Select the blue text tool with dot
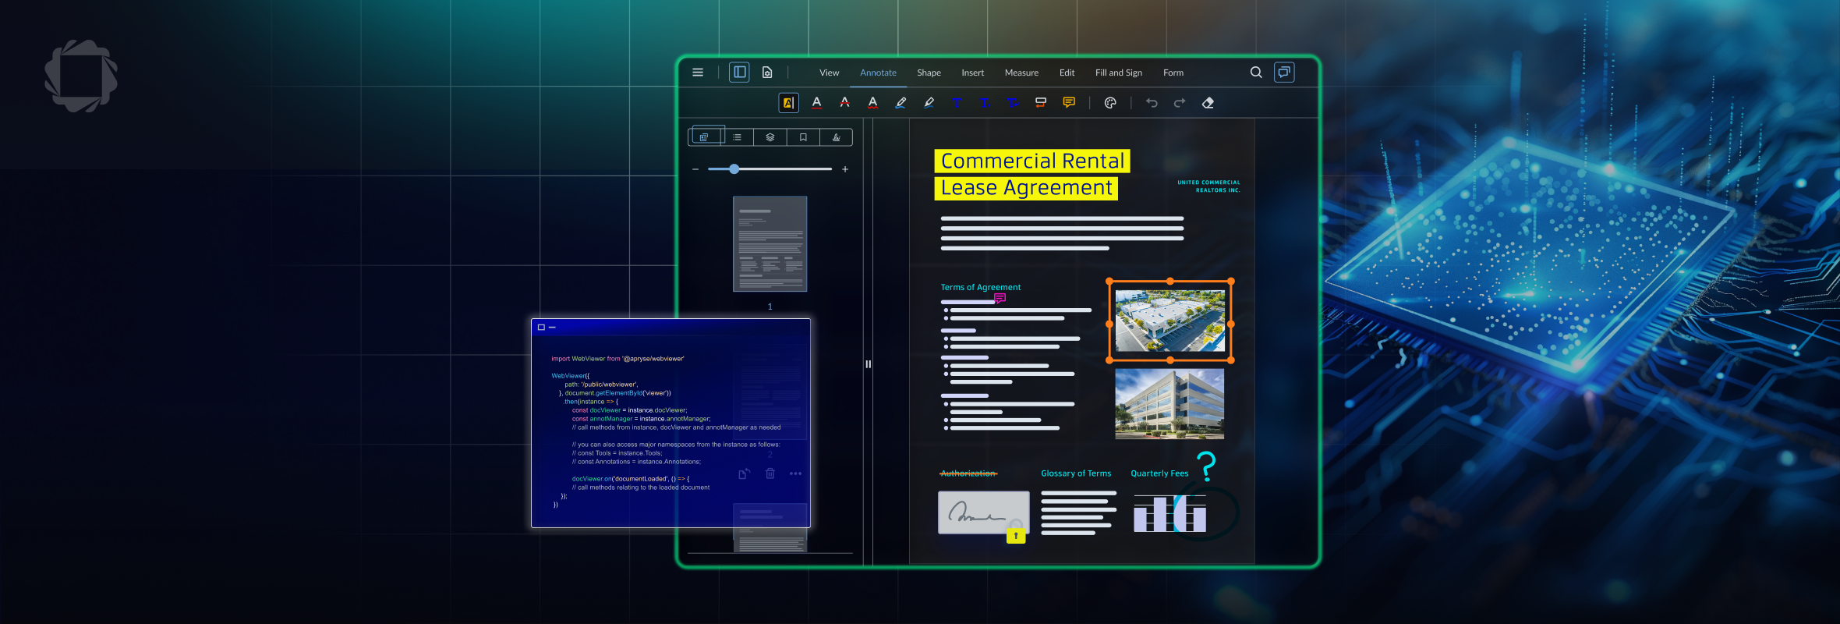 click(x=985, y=103)
